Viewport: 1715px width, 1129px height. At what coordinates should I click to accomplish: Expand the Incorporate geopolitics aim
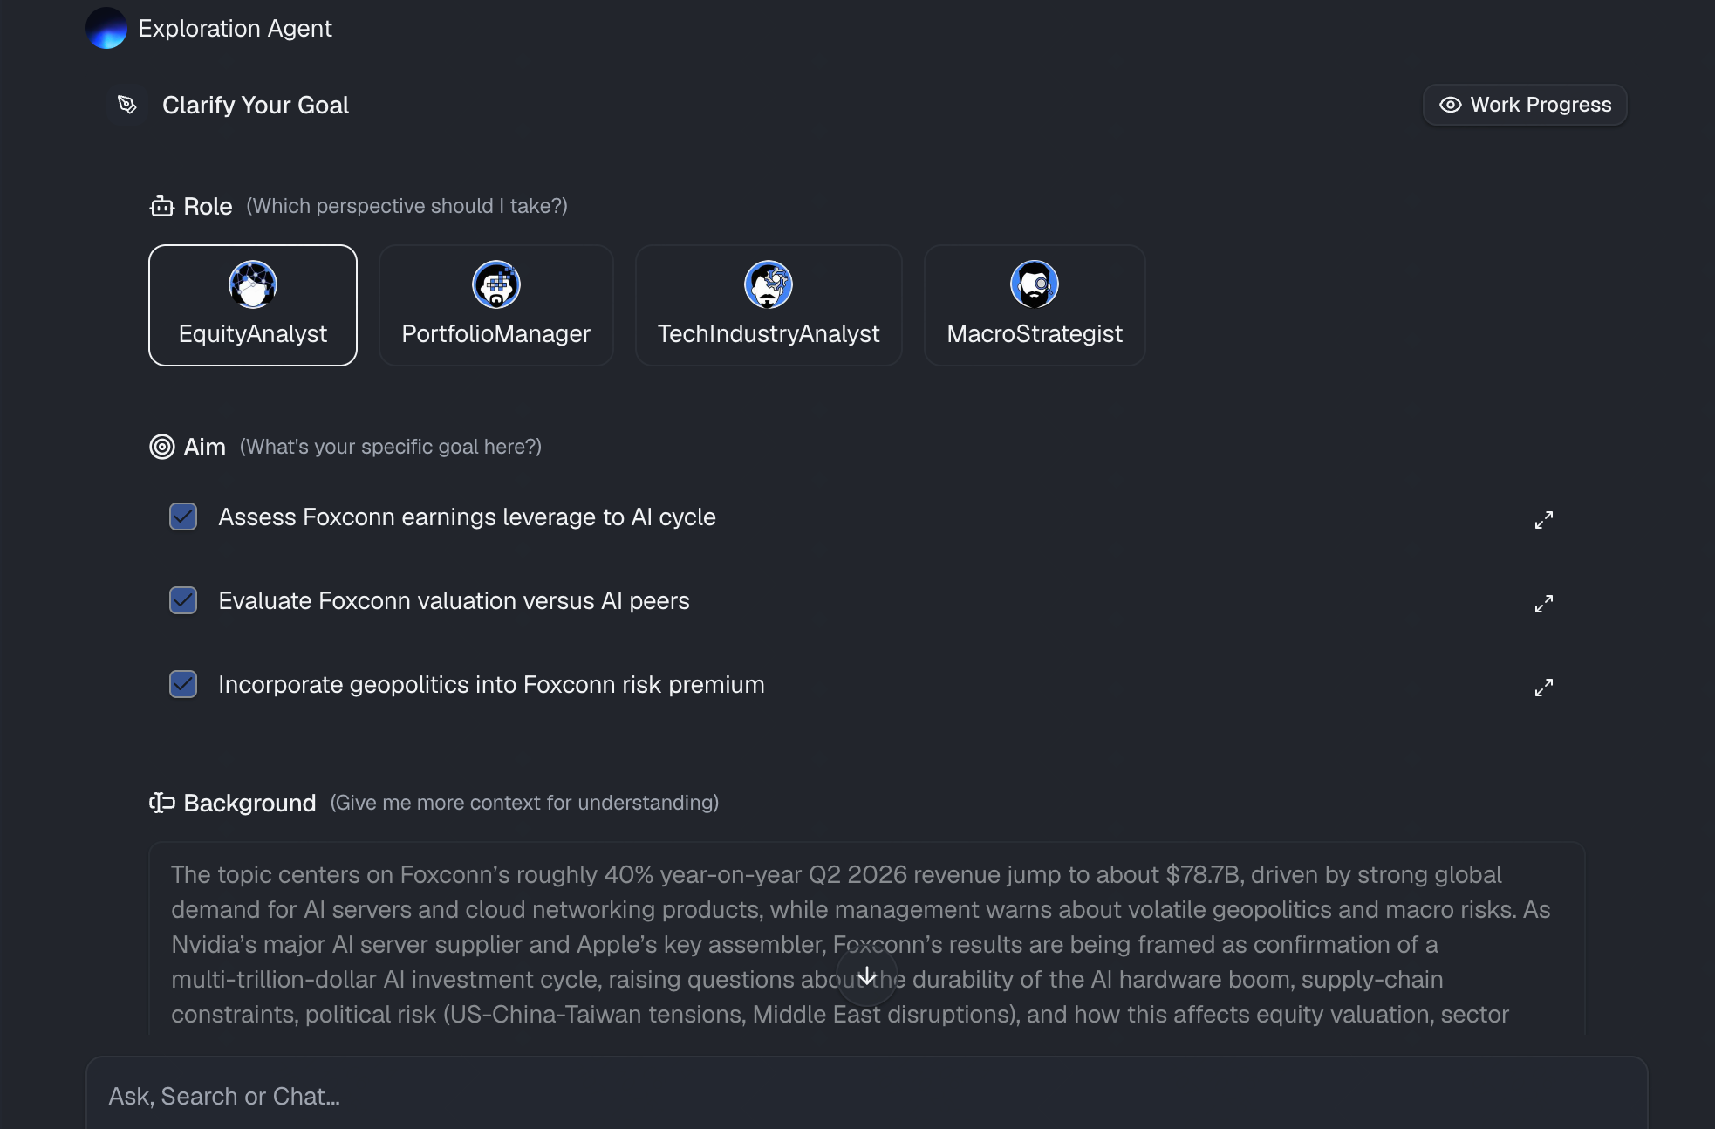click(1544, 688)
